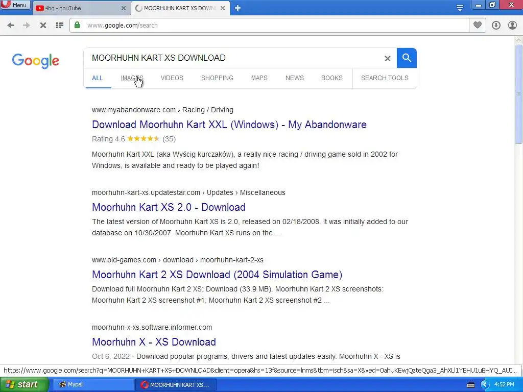Switch to NEWS results

(295, 78)
